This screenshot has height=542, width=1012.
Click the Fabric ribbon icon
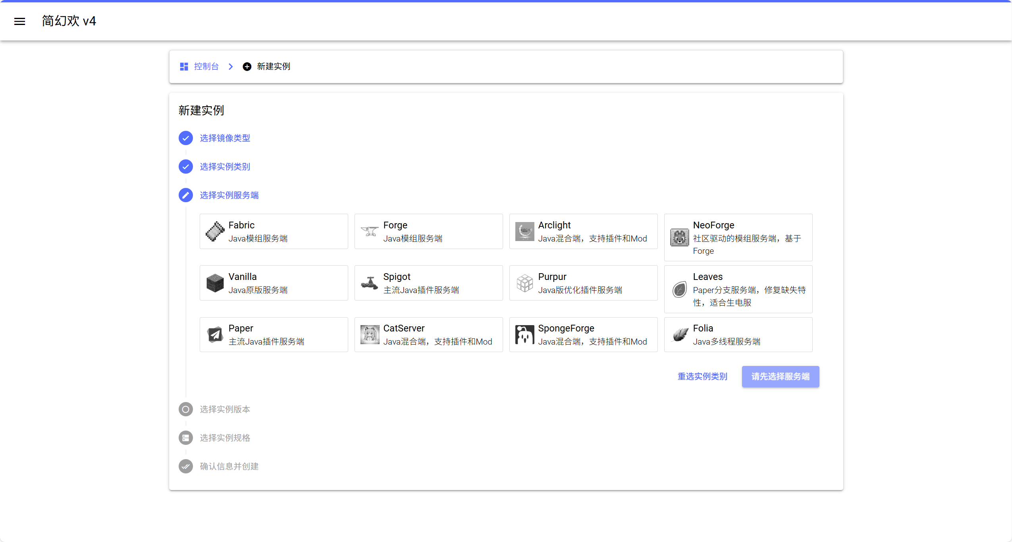215,232
